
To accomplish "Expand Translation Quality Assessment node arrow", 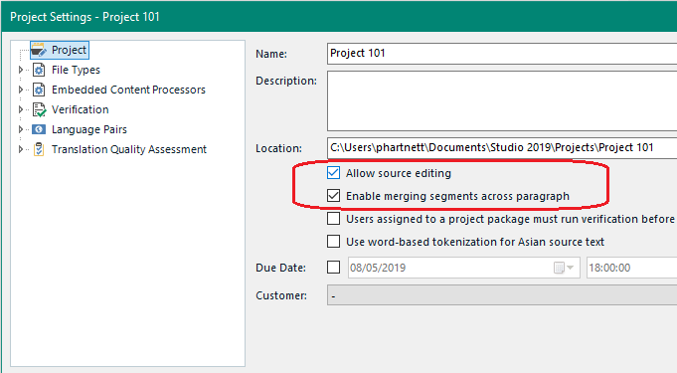I will coord(20,149).
